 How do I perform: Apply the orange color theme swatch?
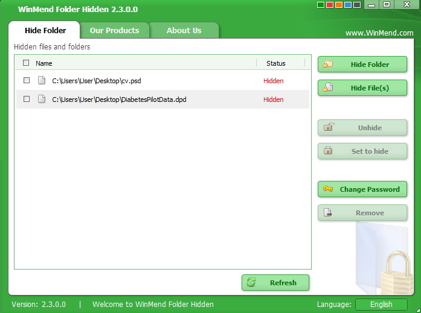[339, 5]
